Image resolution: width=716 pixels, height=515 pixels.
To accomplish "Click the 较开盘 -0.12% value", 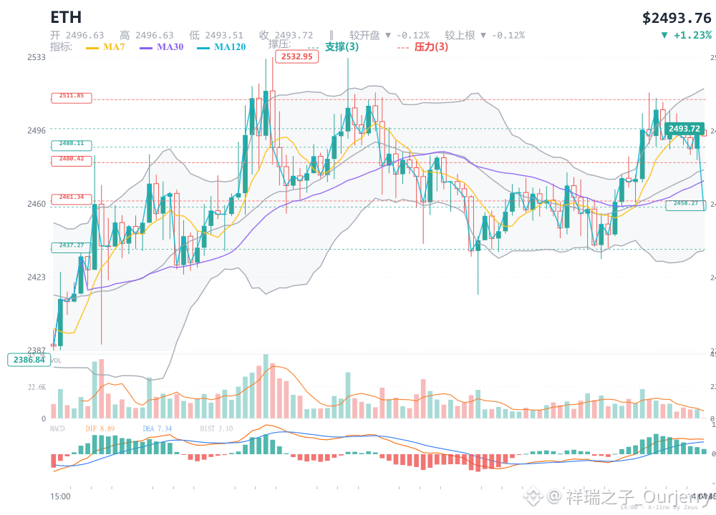I will point(413,35).
